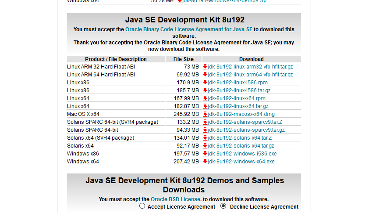The height and width of the screenshot is (213, 372).
Task: Click Windows x64 description beside 207.42 MB
Action: pyautogui.click(x=83, y=162)
